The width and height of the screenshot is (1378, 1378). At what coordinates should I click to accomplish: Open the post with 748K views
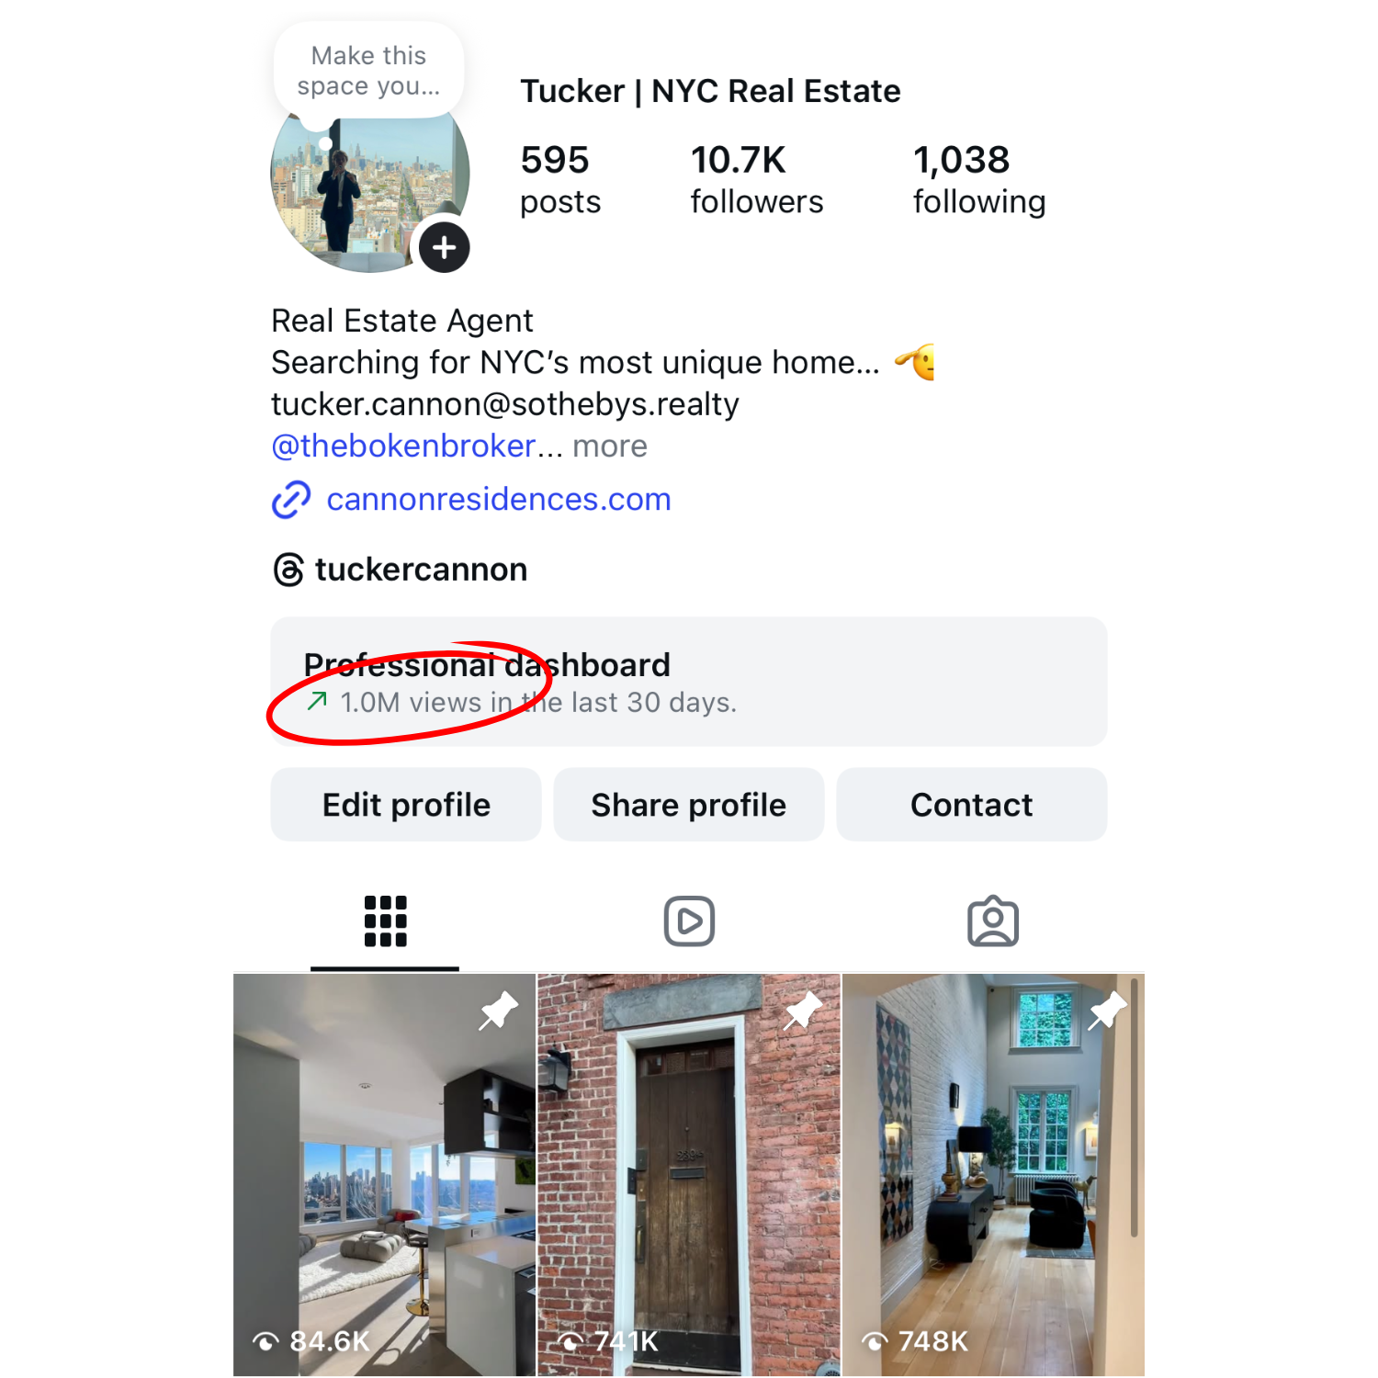[993, 1175]
